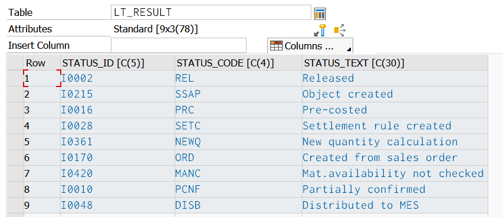Image resolution: width=503 pixels, height=217 pixels.
Task: Click the Pre-costed status text
Action: [334, 110]
